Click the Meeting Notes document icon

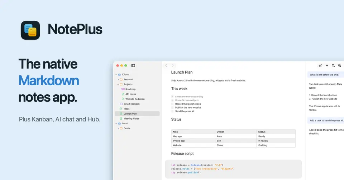121,119
